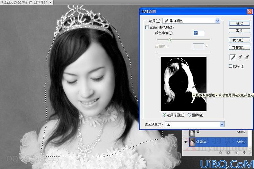Load channel as selection icon in Channels panel
The image size is (254, 169).
coord(220,153)
